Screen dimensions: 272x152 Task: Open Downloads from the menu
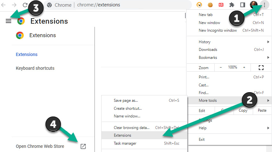pos(229,50)
